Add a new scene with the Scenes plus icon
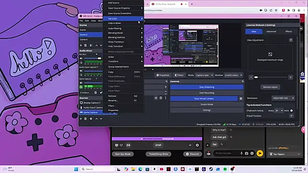Viewport: 308px width, 173px height. point(81,46)
